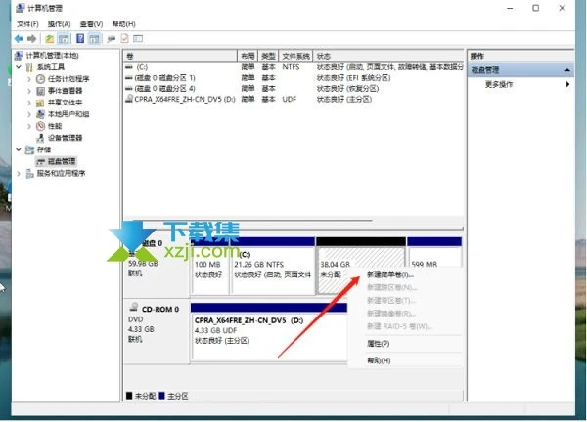Viewport: 587px width, 422px height.
Task: Expand the 服务和应用程序 node arrow
Action: (x=19, y=173)
